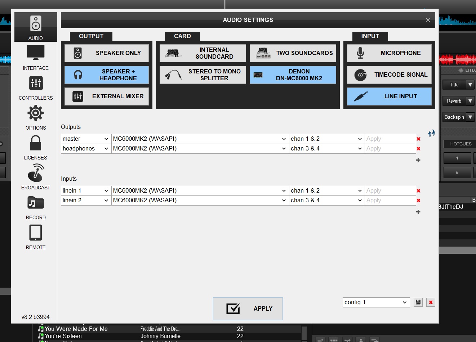The image size is (476, 342).
Task: Remove the headphones output row
Action: click(x=419, y=149)
